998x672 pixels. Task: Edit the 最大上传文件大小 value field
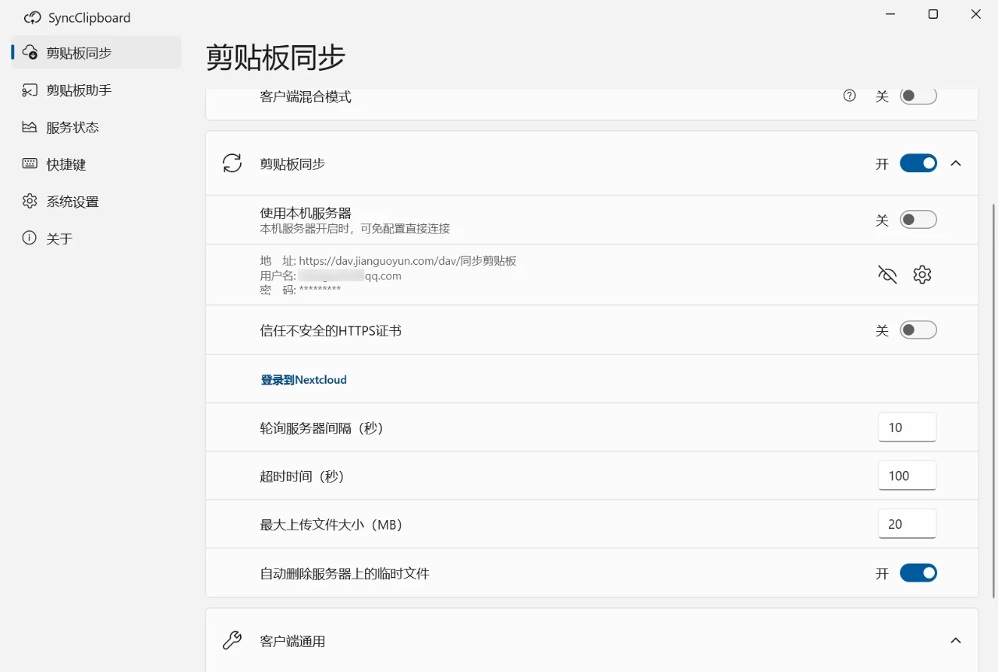coord(907,524)
